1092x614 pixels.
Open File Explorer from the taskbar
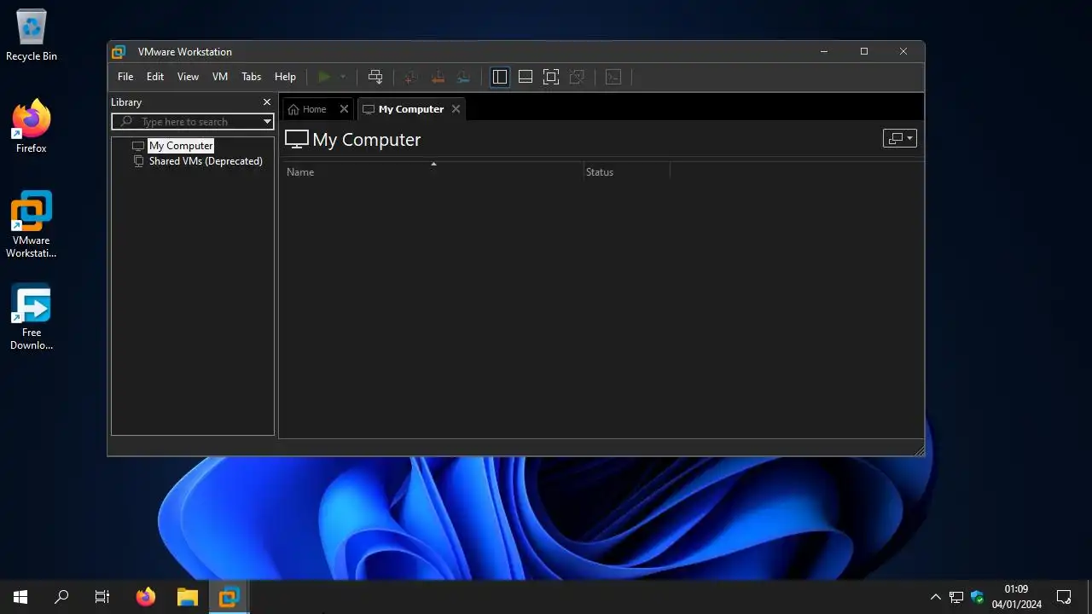pos(187,597)
